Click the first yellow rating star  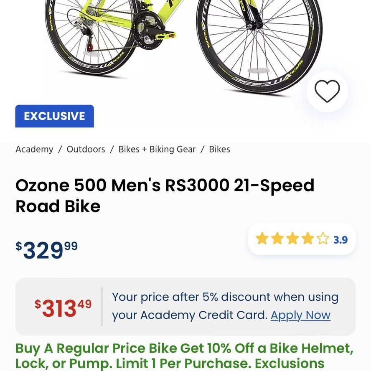tap(262, 238)
